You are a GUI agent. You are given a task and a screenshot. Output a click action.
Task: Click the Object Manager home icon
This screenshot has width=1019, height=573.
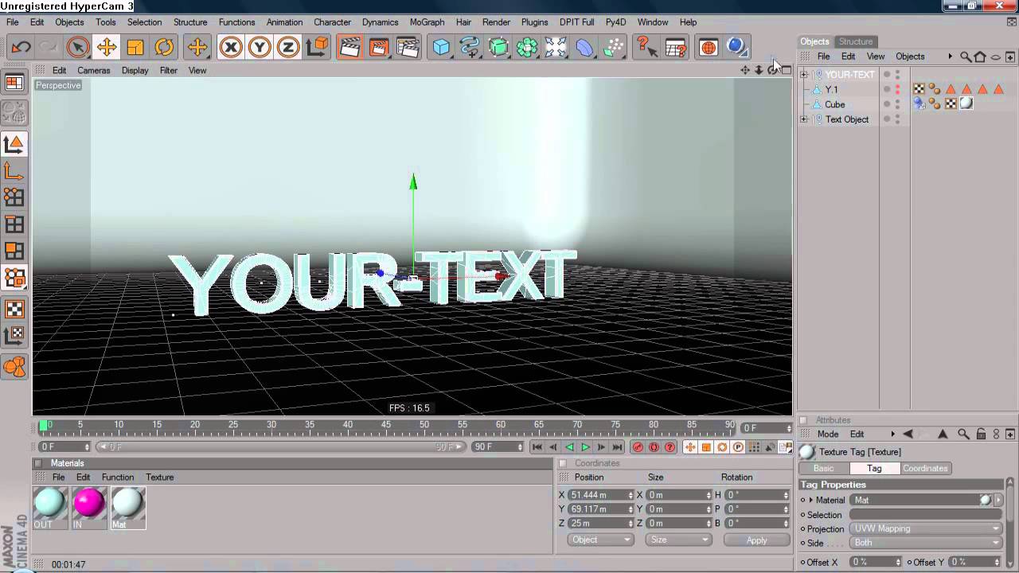click(x=980, y=57)
